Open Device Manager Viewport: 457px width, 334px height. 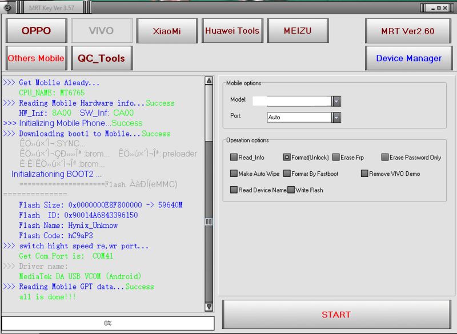pos(408,58)
